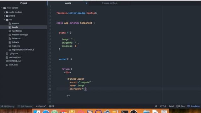The height and width of the screenshot is (113, 201).
Task: Click the firebase-config.js file icon in tree
Action: pos(10,35)
